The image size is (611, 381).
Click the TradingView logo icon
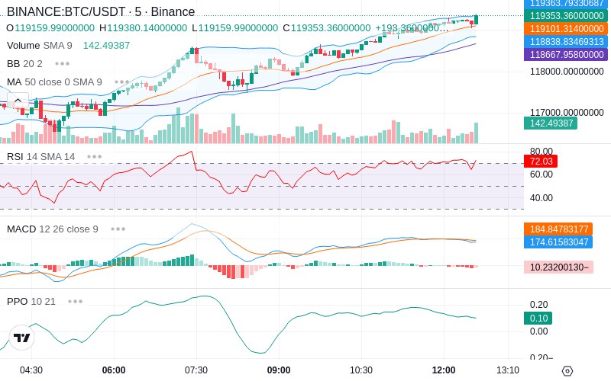[21, 338]
